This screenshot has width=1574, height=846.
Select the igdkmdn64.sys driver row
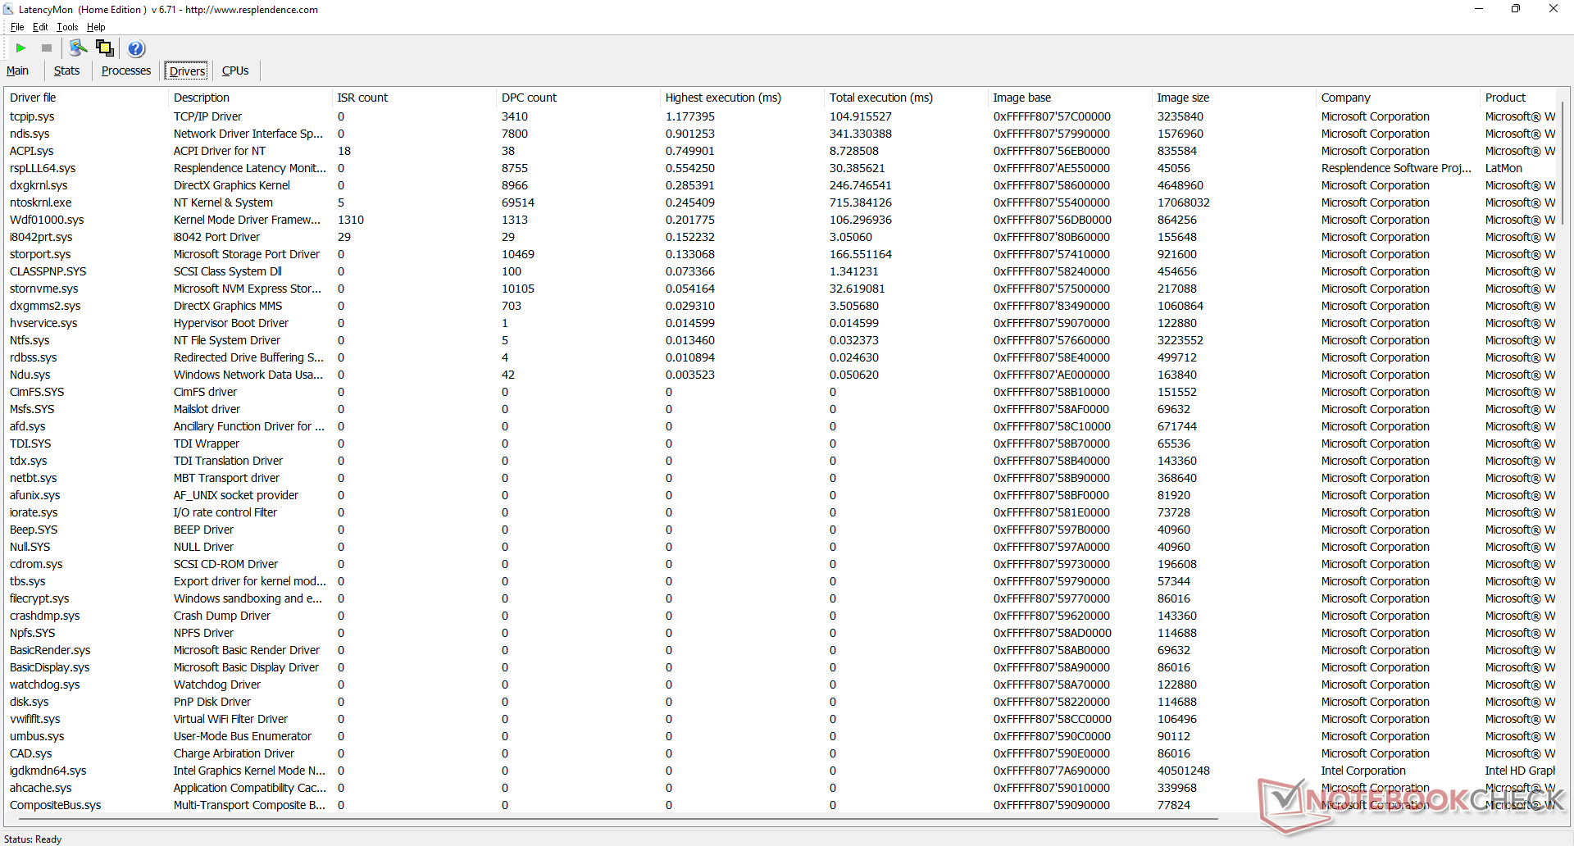[48, 771]
